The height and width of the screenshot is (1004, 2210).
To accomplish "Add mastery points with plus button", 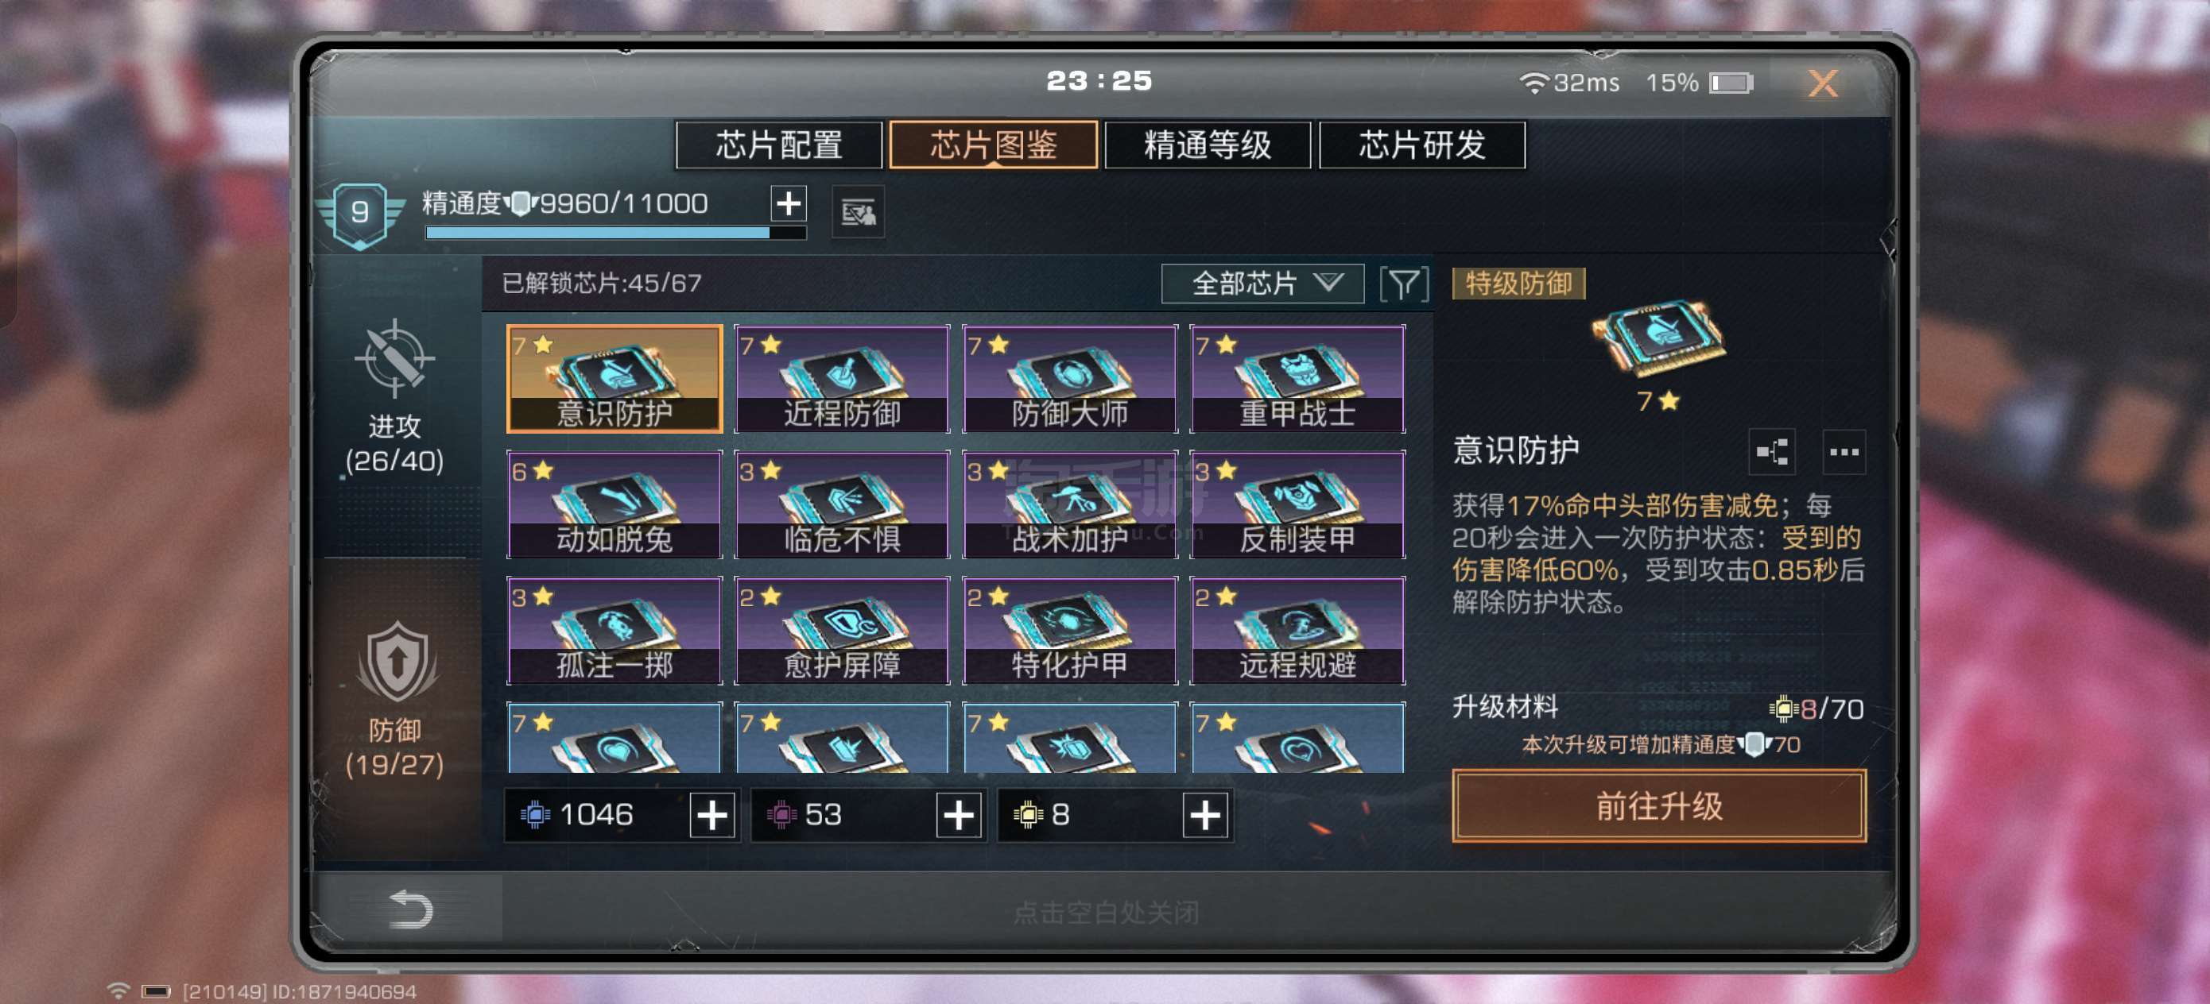I will click(789, 203).
